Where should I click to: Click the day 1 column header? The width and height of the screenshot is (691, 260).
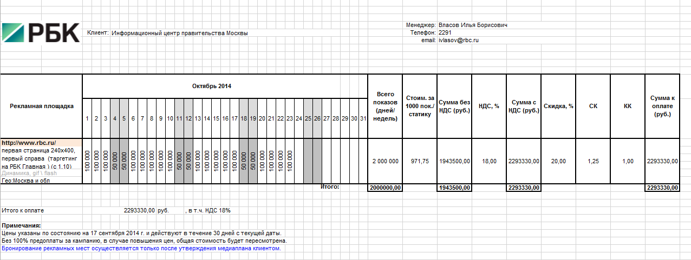click(x=87, y=118)
